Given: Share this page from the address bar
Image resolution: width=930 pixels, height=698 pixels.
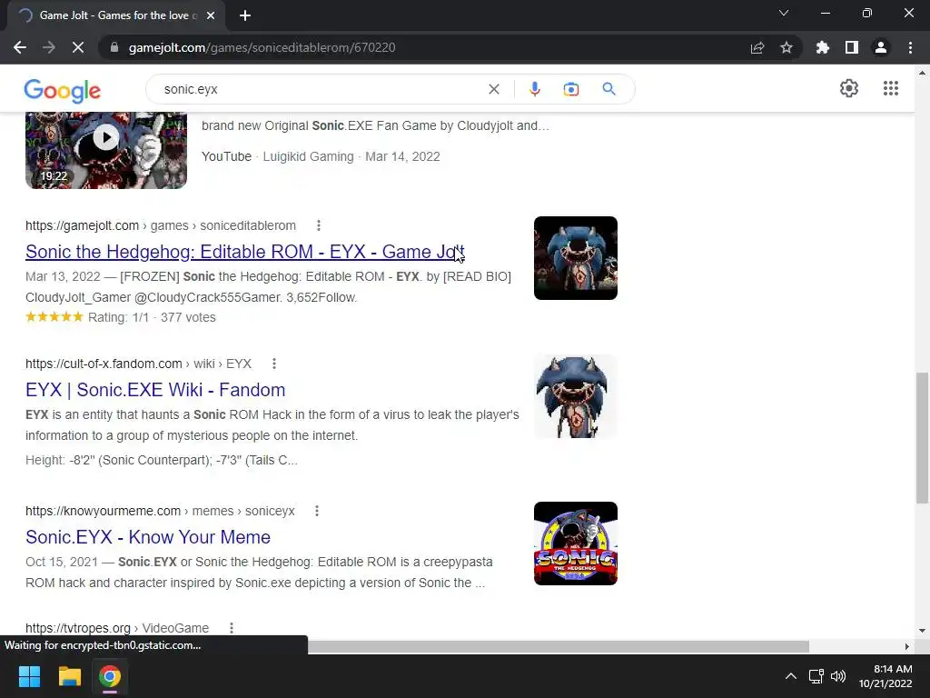Looking at the screenshot, I should pos(757,47).
